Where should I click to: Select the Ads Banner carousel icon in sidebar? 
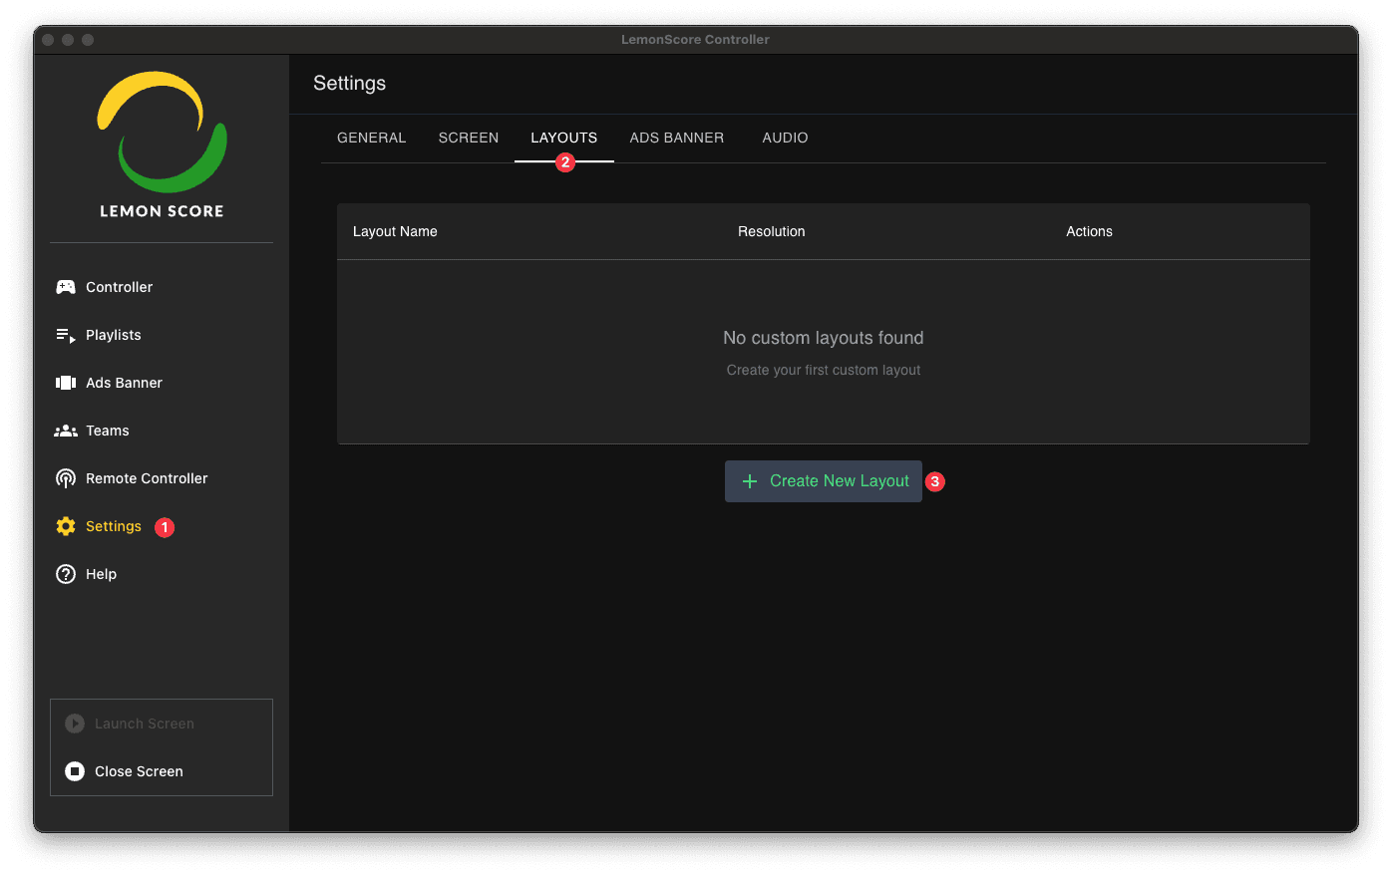(66, 383)
